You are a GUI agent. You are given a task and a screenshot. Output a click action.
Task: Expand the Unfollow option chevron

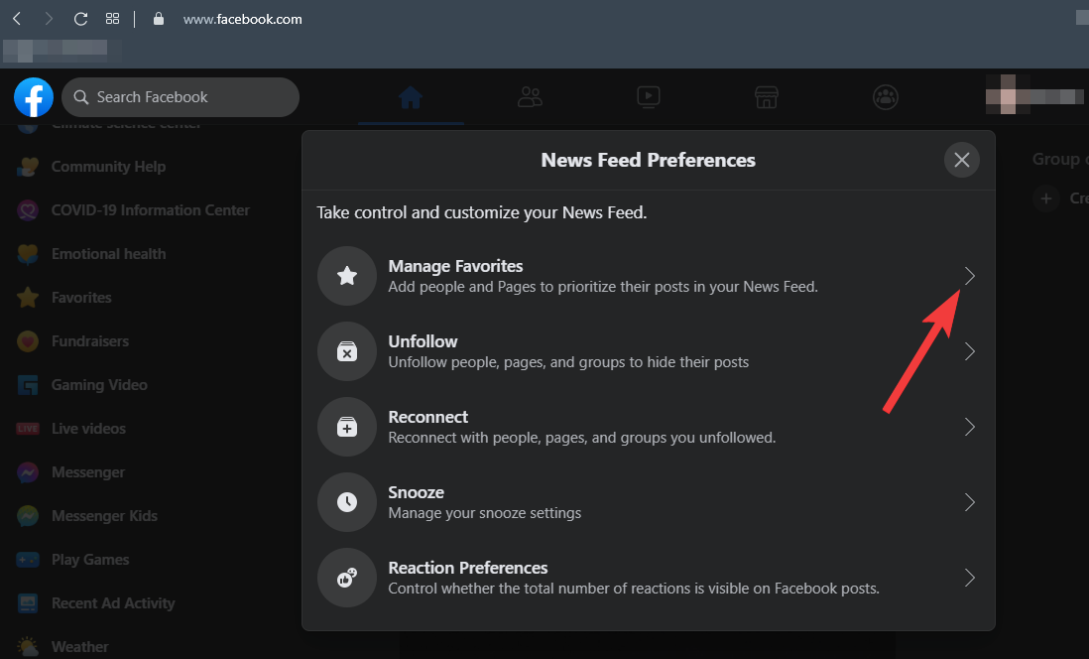(x=969, y=351)
